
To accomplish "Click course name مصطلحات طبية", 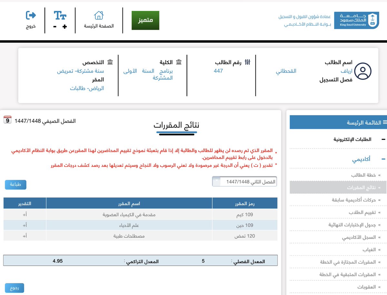I will pos(129,236).
